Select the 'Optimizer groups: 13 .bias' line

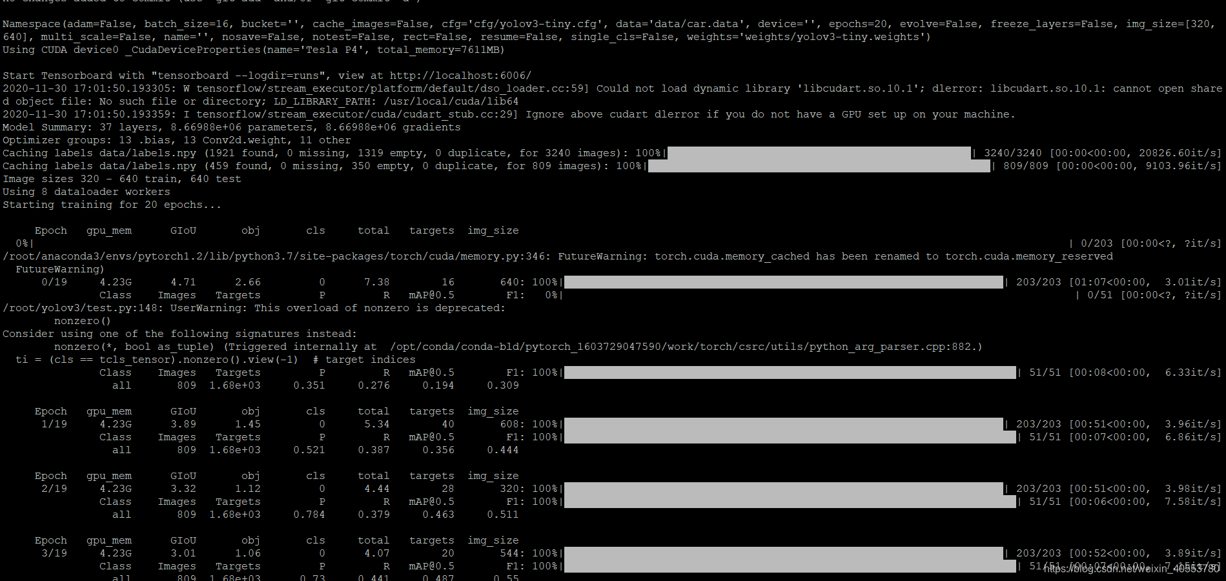pyautogui.click(x=177, y=140)
